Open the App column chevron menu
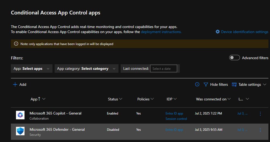This screenshot has height=142, width=270. tap(44, 99)
